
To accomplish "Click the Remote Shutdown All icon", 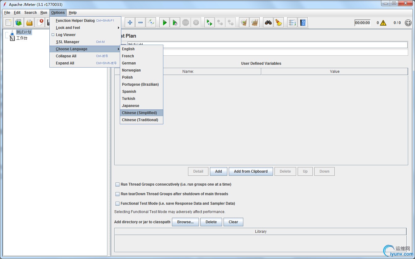I will (230, 23).
